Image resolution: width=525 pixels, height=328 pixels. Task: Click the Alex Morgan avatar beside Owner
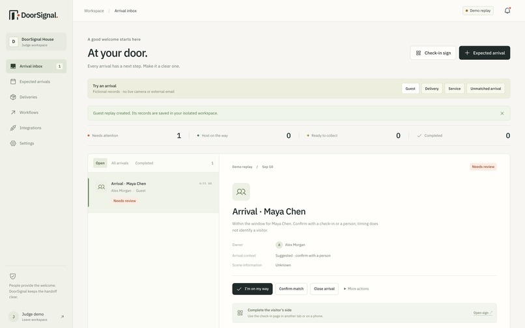279,245
